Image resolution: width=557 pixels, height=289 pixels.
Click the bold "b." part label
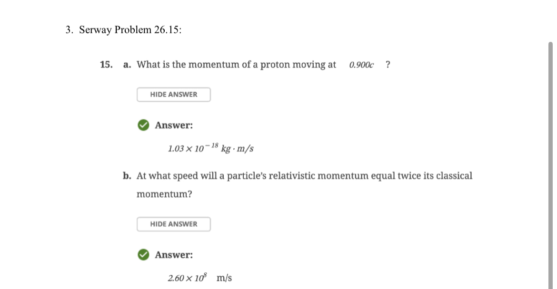pyautogui.click(x=127, y=176)
